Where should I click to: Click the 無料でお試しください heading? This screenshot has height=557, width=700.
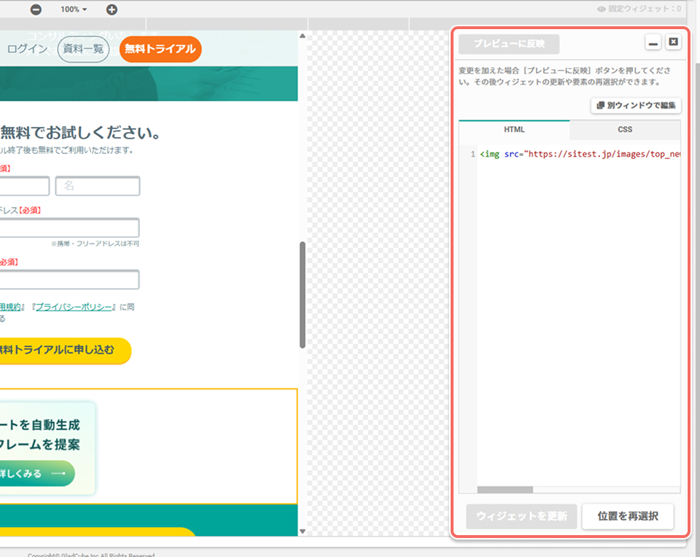tap(81, 133)
